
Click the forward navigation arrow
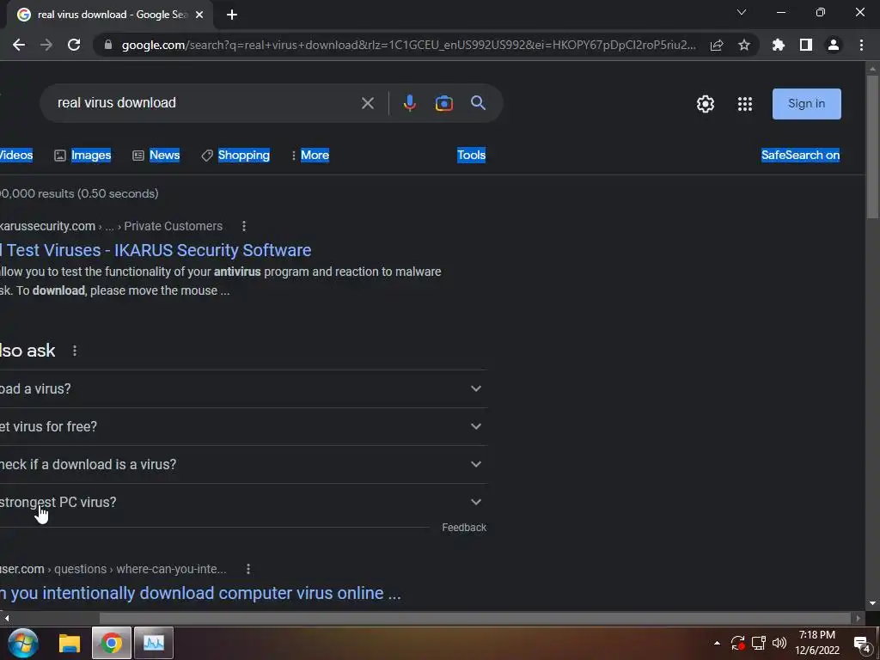pos(46,45)
